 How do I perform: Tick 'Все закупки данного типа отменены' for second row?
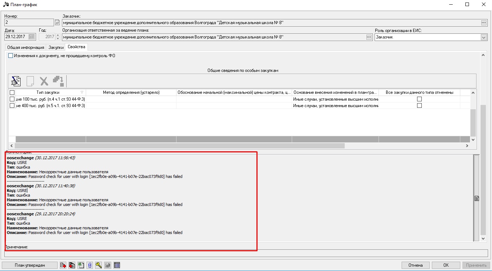(419, 106)
